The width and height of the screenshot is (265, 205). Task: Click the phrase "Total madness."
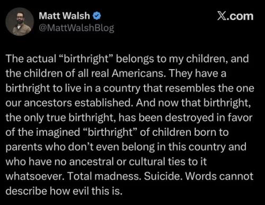coord(104,176)
